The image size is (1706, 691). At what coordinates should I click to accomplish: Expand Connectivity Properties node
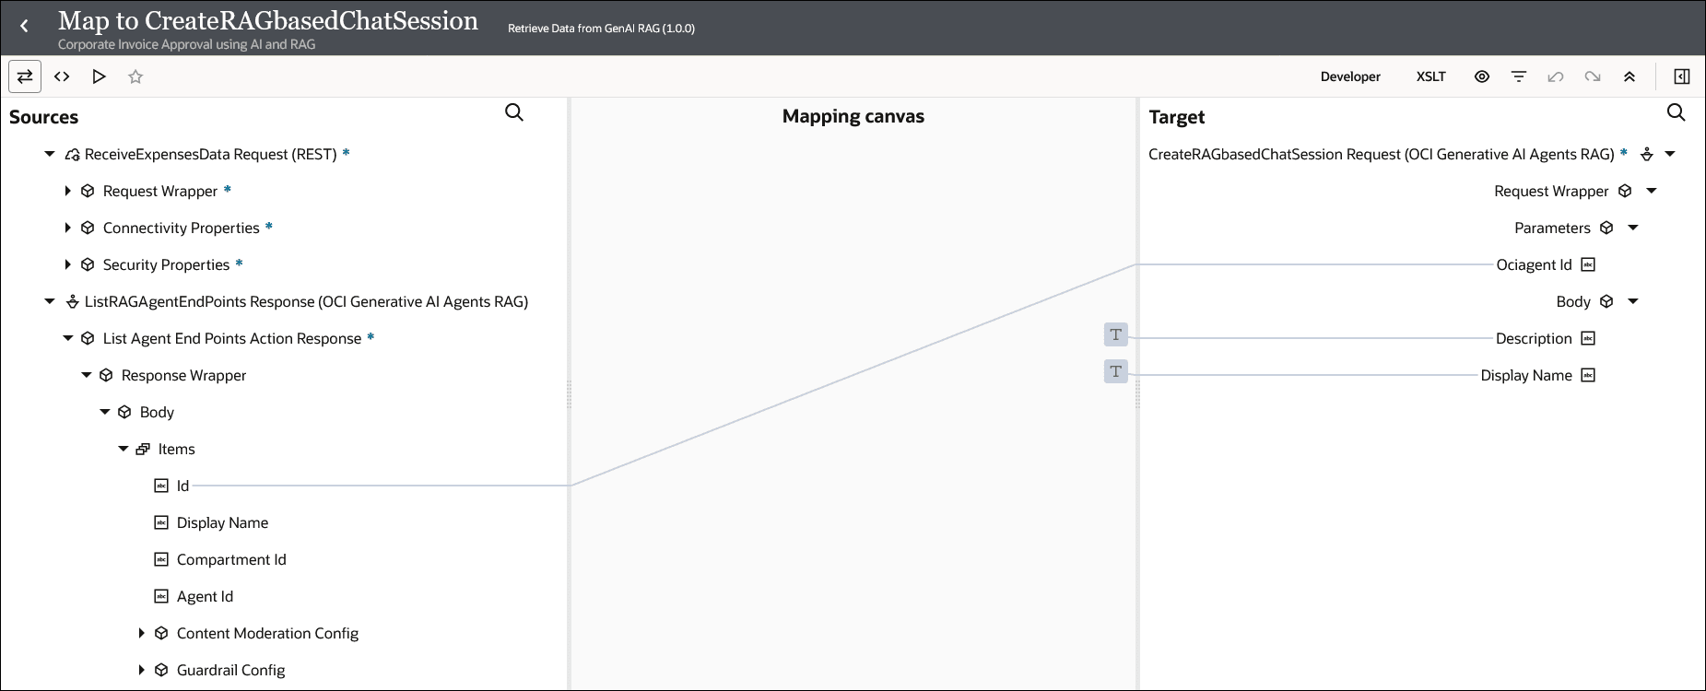coord(67,228)
